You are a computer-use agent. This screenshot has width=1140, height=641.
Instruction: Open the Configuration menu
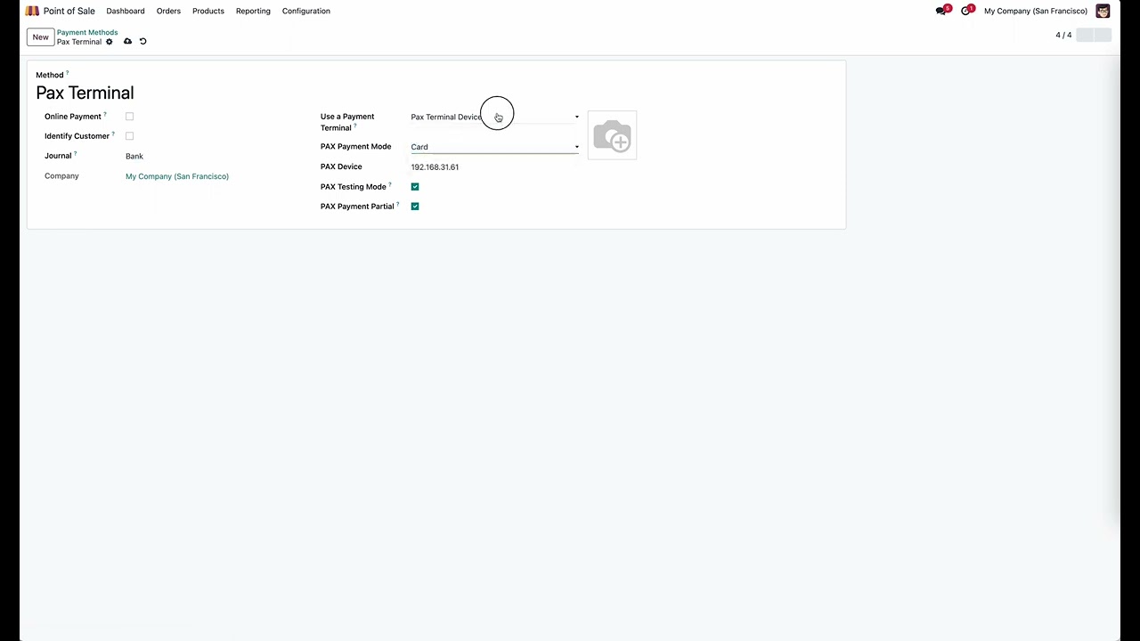click(306, 11)
